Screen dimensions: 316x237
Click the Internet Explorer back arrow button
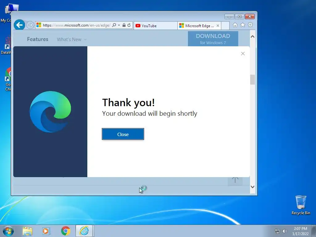tap(19, 25)
